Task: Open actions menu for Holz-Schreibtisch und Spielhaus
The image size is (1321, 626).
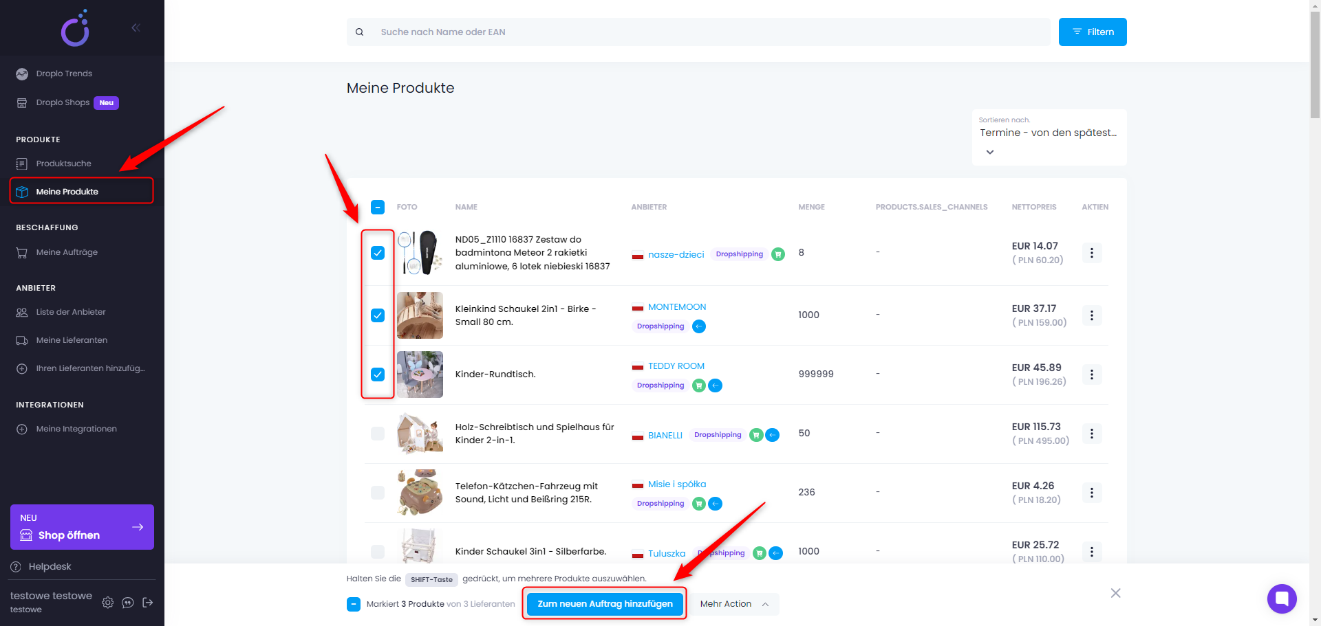Action: [1092, 434]
